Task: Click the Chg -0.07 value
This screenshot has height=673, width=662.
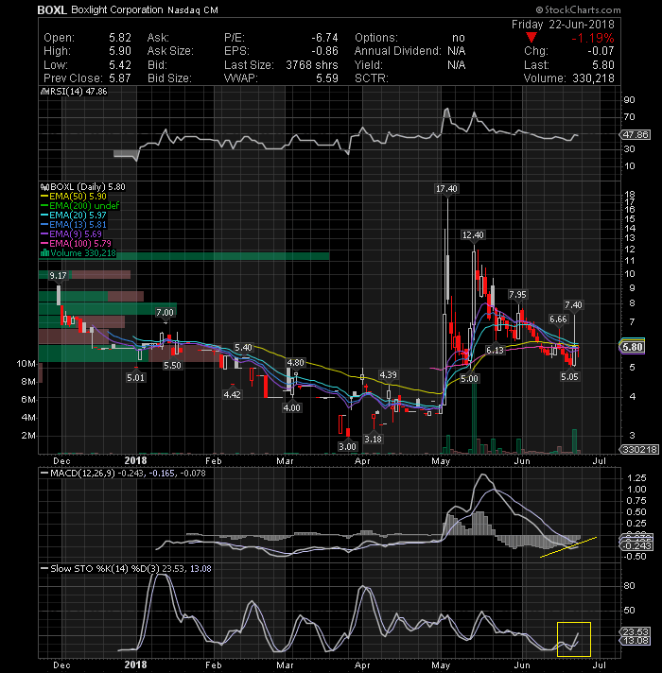Action: click(x=601, y=51)
